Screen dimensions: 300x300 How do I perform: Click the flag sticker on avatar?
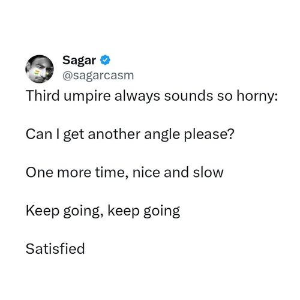coord(37,72)
